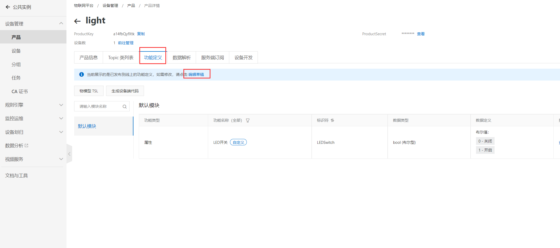This screenshot has width=560, height=248.
Task: Click the info icon in the blue notice bar
Action: pos(82,74)
